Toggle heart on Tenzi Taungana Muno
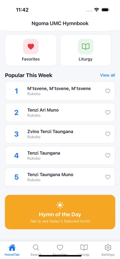The width and height of the screenshot is (120, 259). [108, 177]
